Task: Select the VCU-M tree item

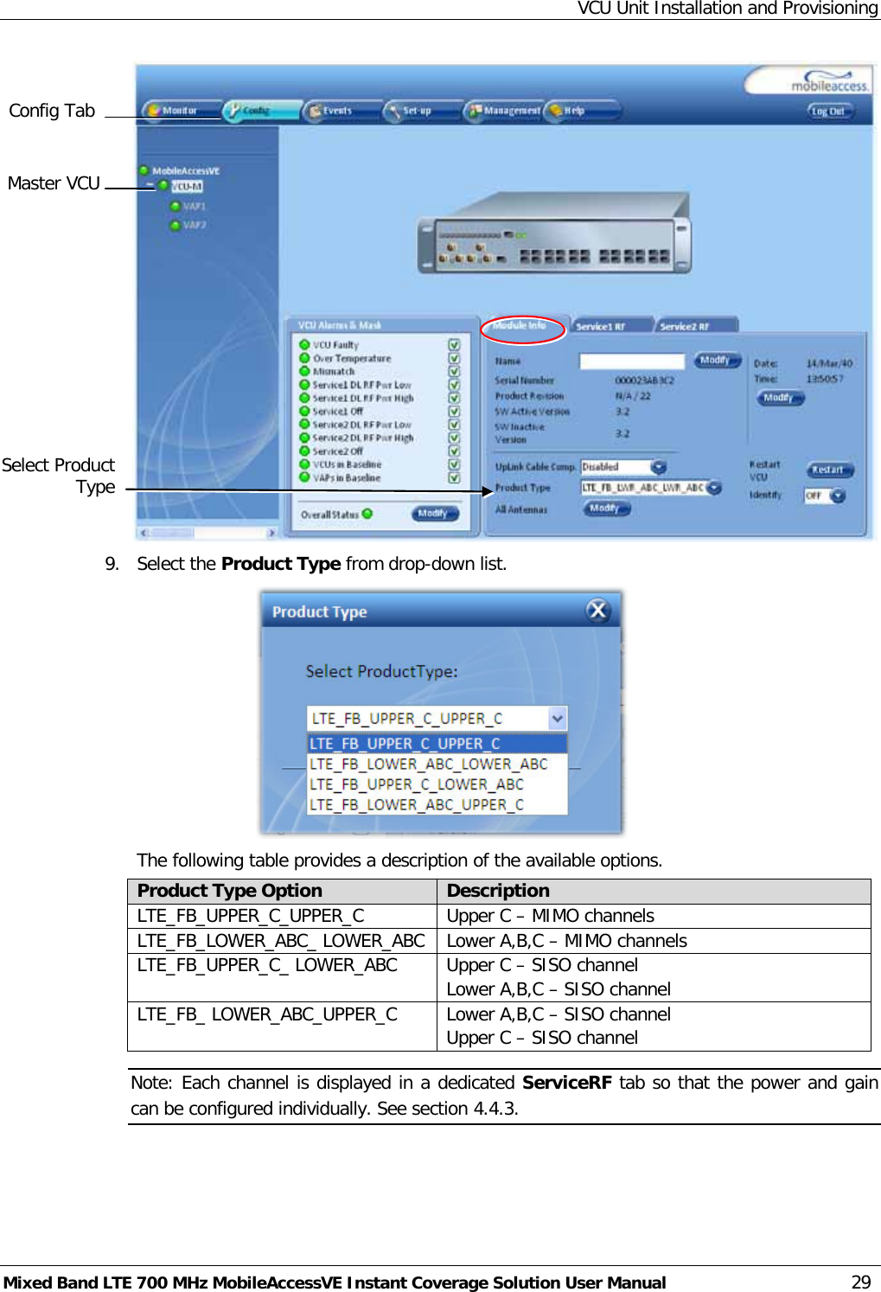Action: 186,186
